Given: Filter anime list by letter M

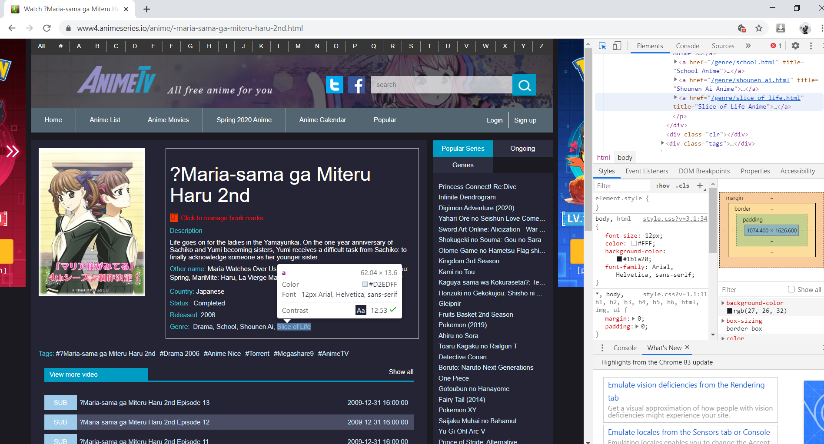Looking at the screenshot, I should coord(298,46).
